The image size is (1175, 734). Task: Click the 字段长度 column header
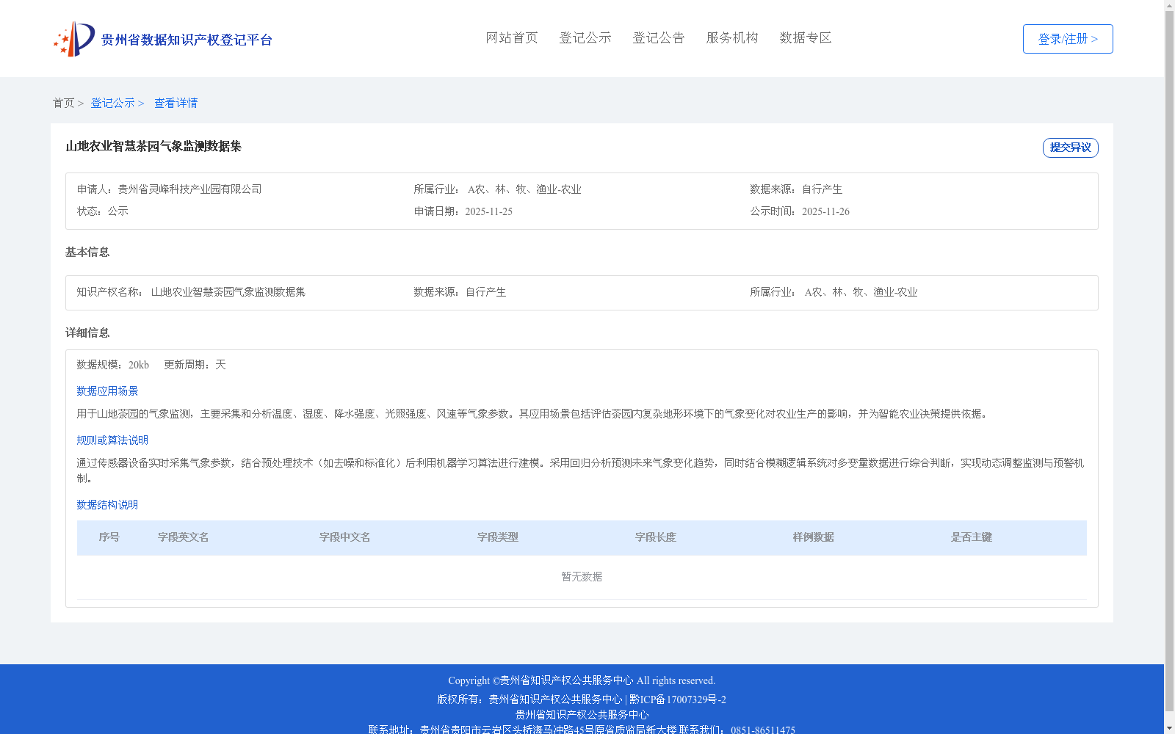pos(656,537)
